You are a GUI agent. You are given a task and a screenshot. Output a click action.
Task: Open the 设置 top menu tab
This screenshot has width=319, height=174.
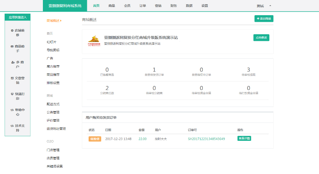[205, 6]
